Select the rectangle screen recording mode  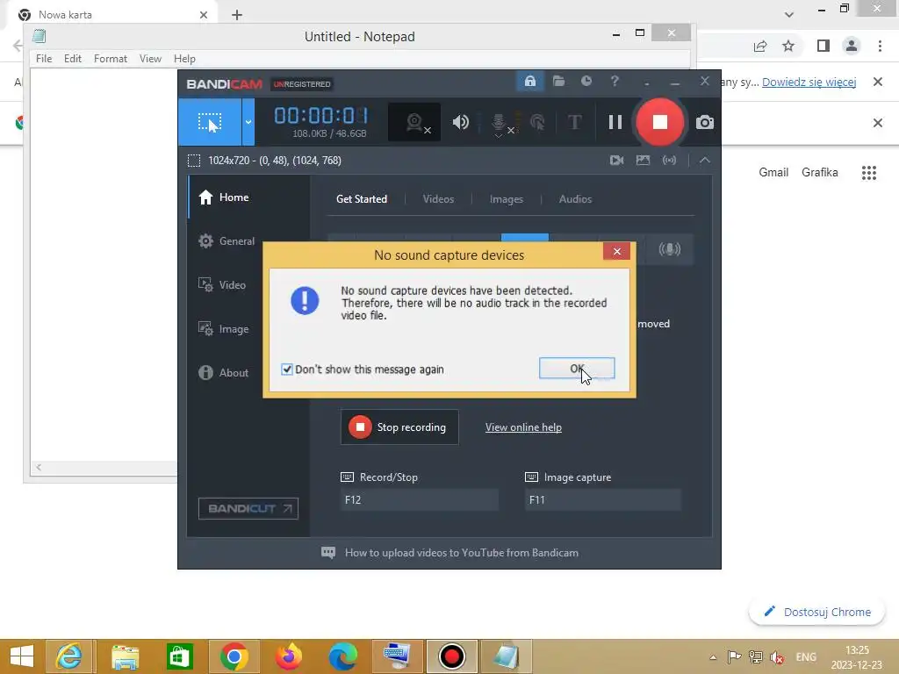pyautogui.click(x=210, y=122)
